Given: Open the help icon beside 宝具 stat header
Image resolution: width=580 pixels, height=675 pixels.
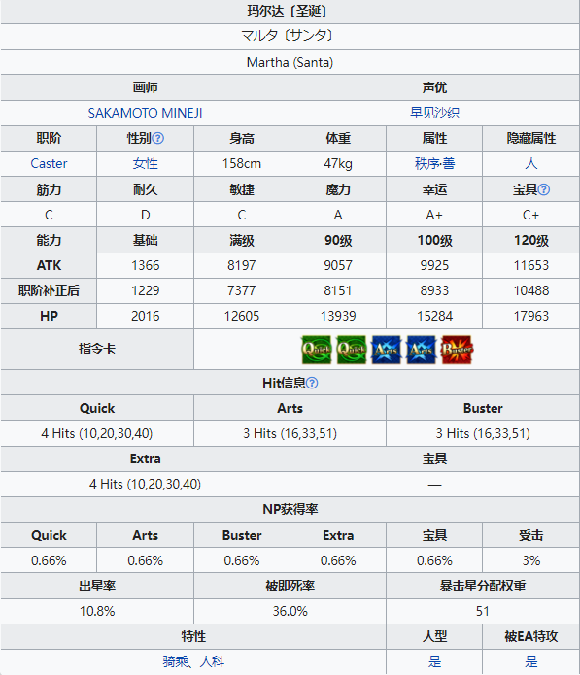Looking at the screenshot, I should click(x=544, y=189).
